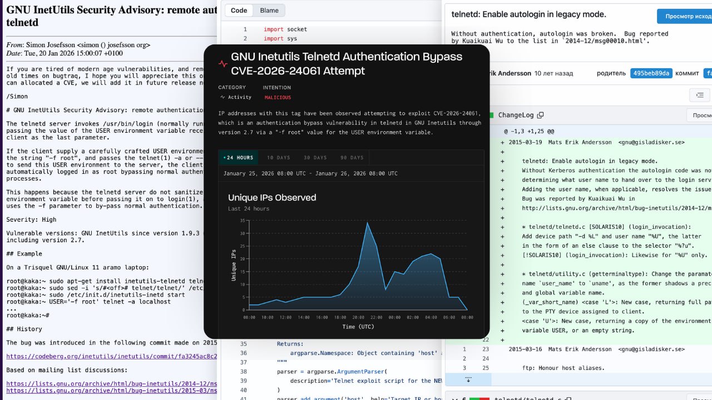Collapse the telnetd/telnetd.c file diff
Viewport: 712px width, 400px height.
455,399
